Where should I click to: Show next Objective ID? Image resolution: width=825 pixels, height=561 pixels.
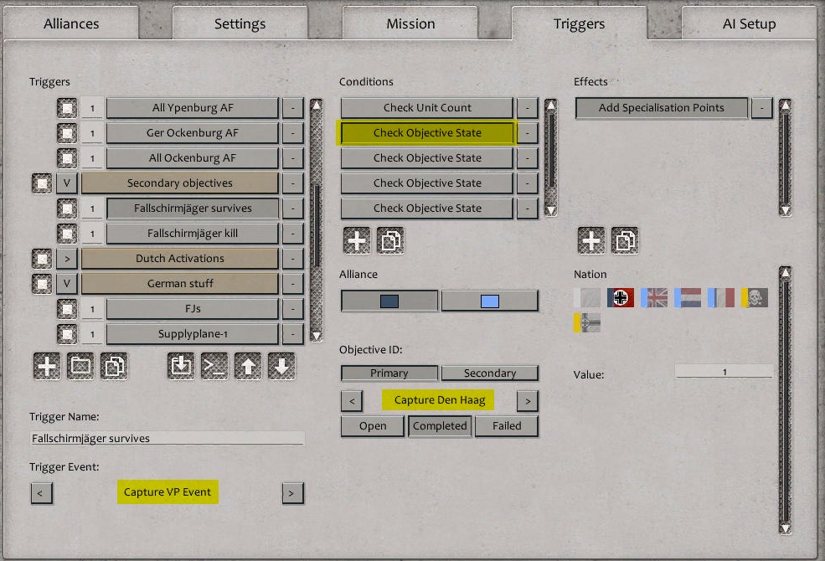point(527,401)
